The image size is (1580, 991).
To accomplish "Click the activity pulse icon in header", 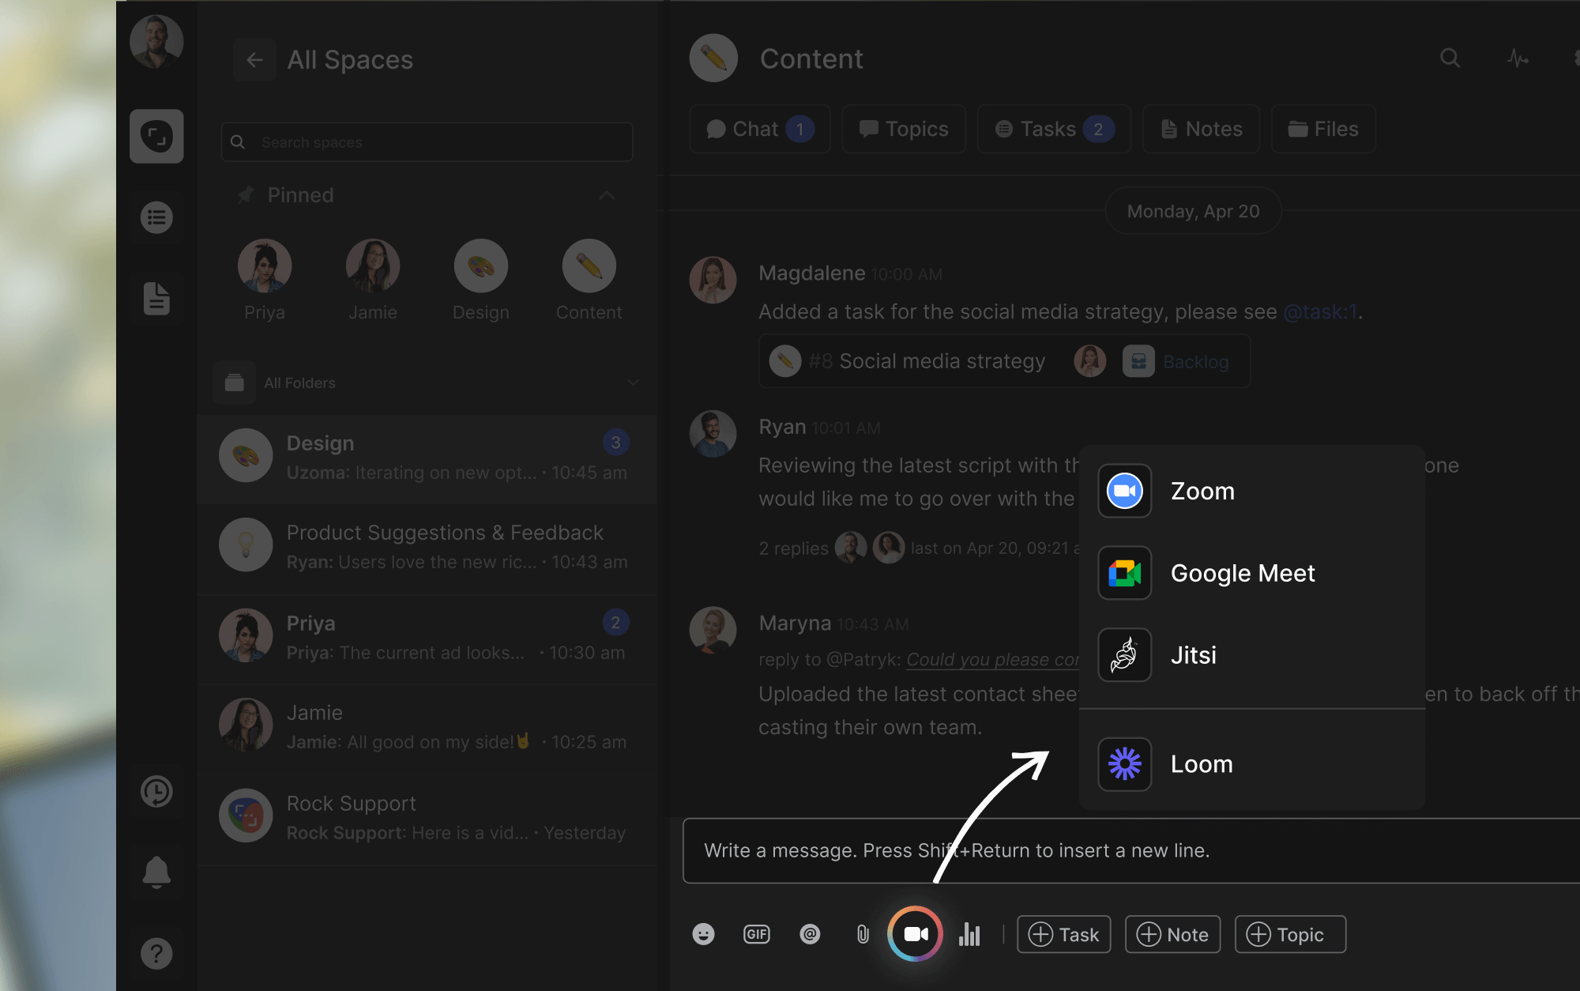I will click(x=1517, y=58).
